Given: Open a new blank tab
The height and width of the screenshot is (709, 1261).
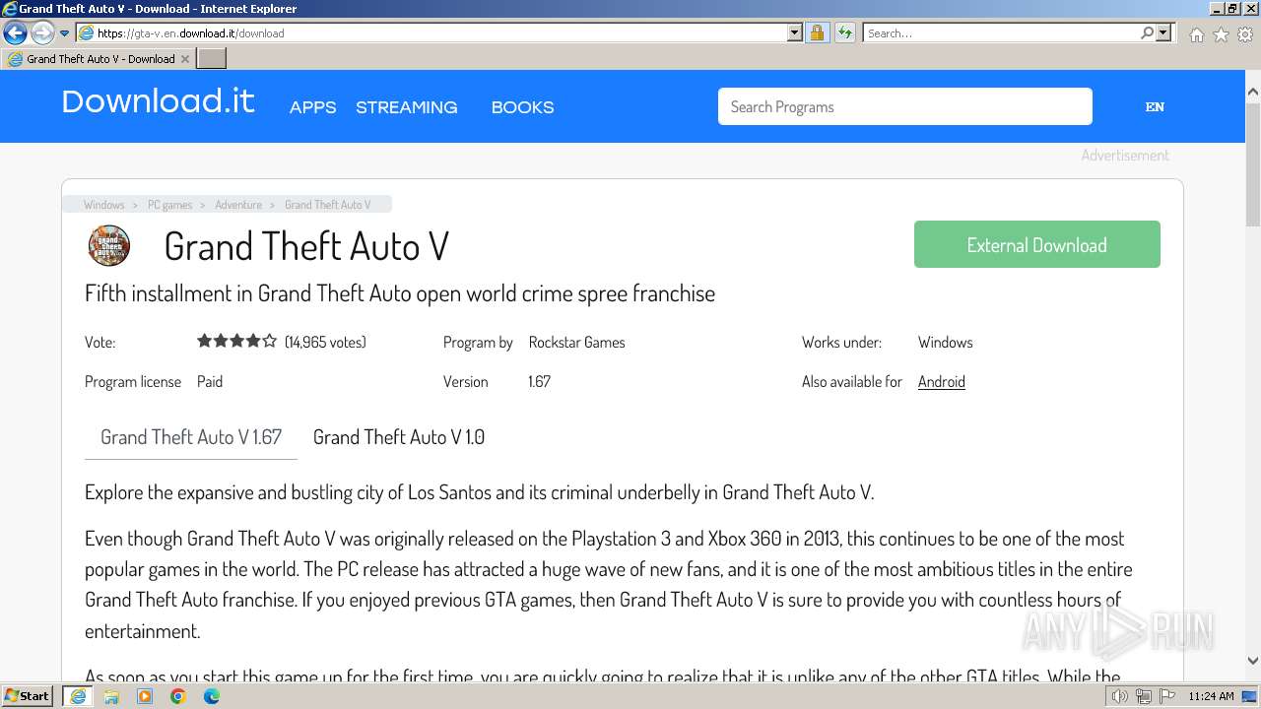Looking at the screenshot, I should (x=212, y=59).
